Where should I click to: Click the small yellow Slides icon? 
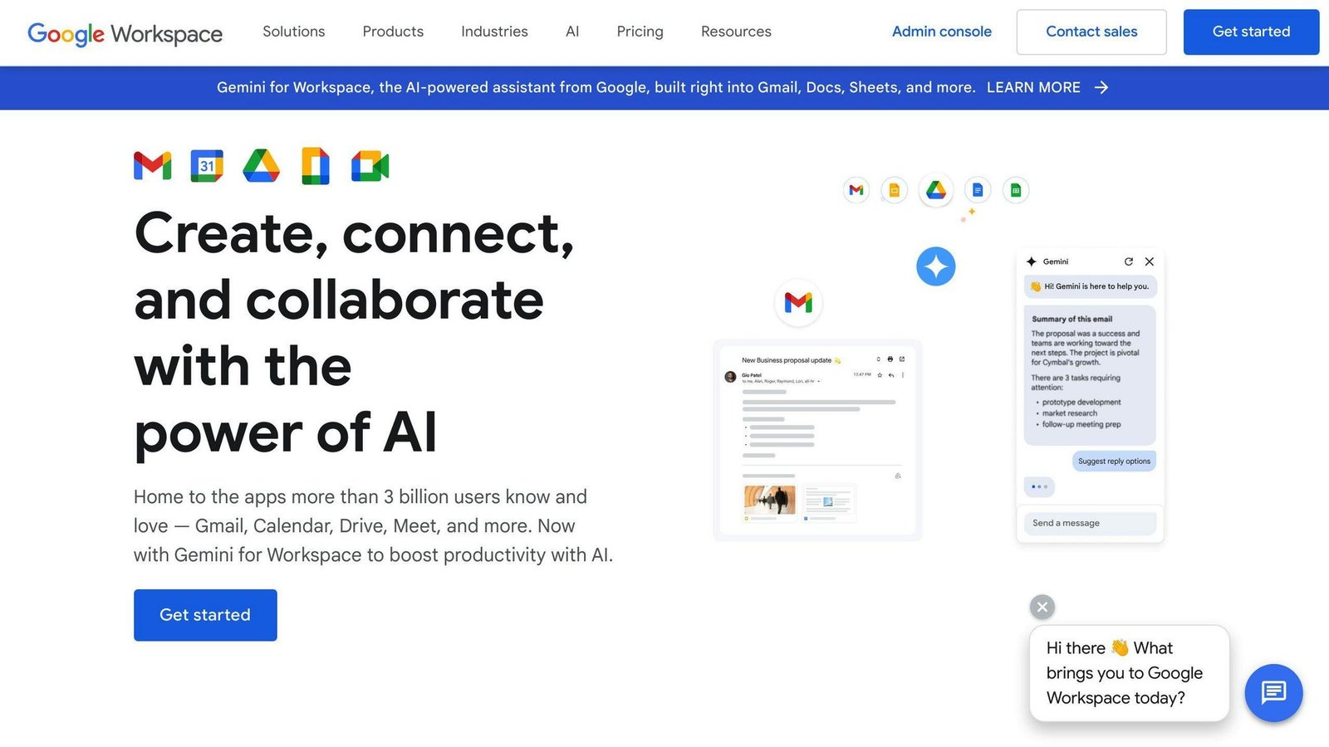pos(895,190)
